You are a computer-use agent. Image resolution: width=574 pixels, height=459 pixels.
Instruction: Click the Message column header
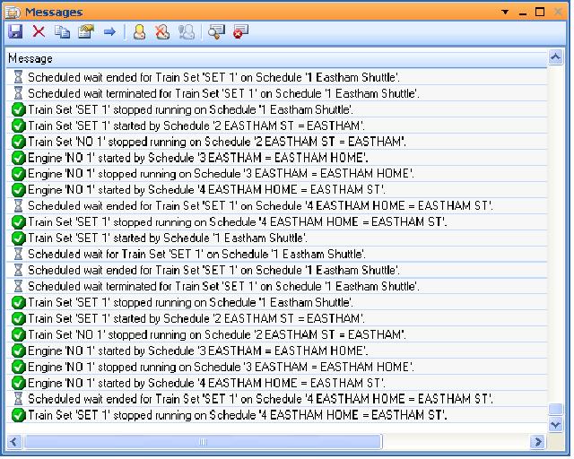(269, 58)
